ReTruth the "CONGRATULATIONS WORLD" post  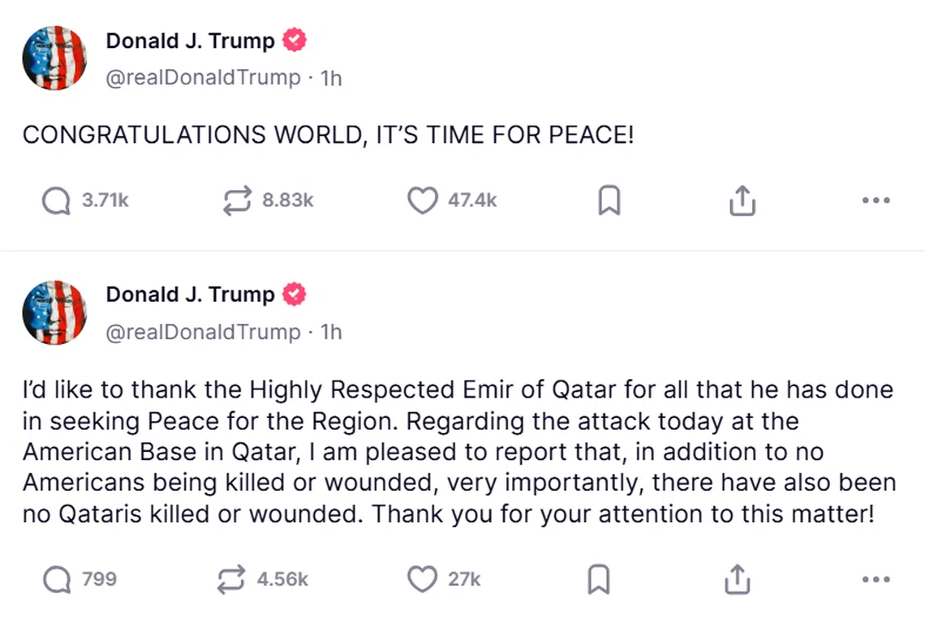click(x=238, y=200)
